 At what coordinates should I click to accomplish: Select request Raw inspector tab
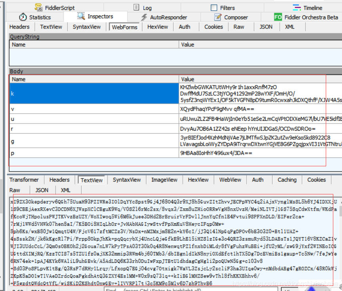click(x=239, y=27)
